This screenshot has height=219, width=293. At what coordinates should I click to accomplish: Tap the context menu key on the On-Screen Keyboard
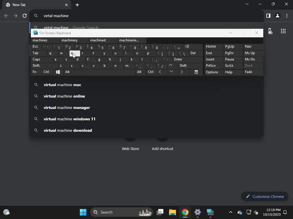(x=196, y=72)
